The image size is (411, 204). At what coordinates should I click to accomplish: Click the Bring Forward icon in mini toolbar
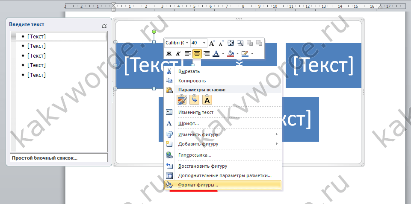[x=250, y=43]
